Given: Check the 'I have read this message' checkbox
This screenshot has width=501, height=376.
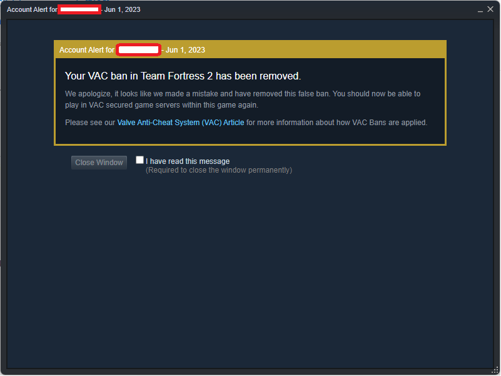Looking at the screenshot, I should 139,160.
